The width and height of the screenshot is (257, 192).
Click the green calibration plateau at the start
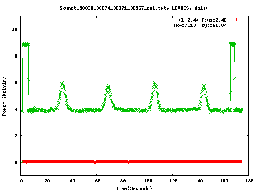pyautogui.click(x=26, y=44)
